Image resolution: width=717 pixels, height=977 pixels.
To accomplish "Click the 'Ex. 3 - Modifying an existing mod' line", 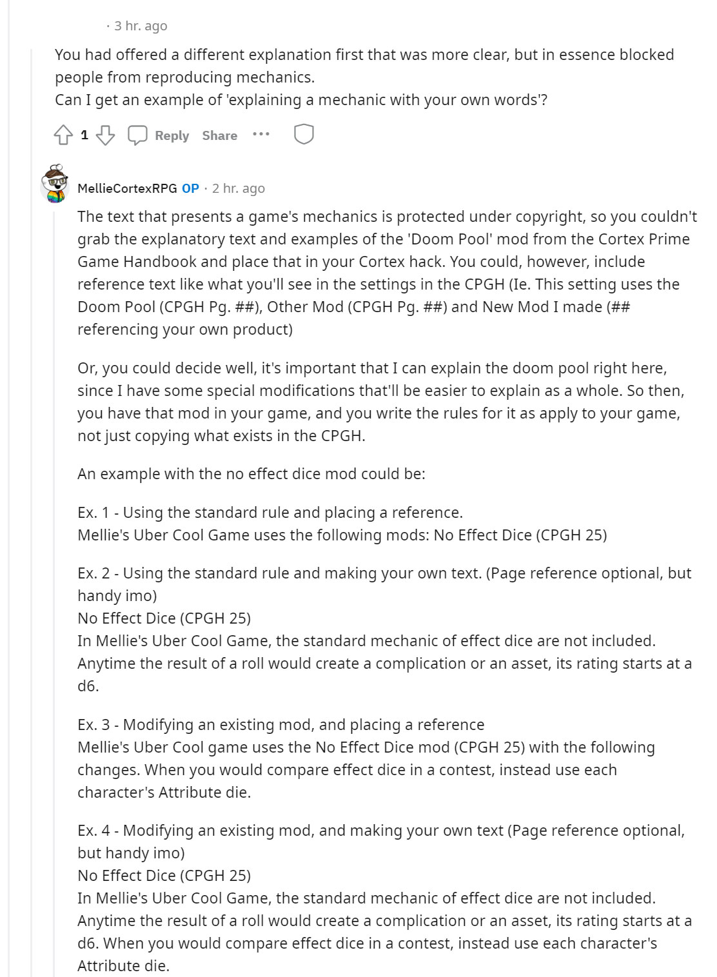I will (281, 725).
